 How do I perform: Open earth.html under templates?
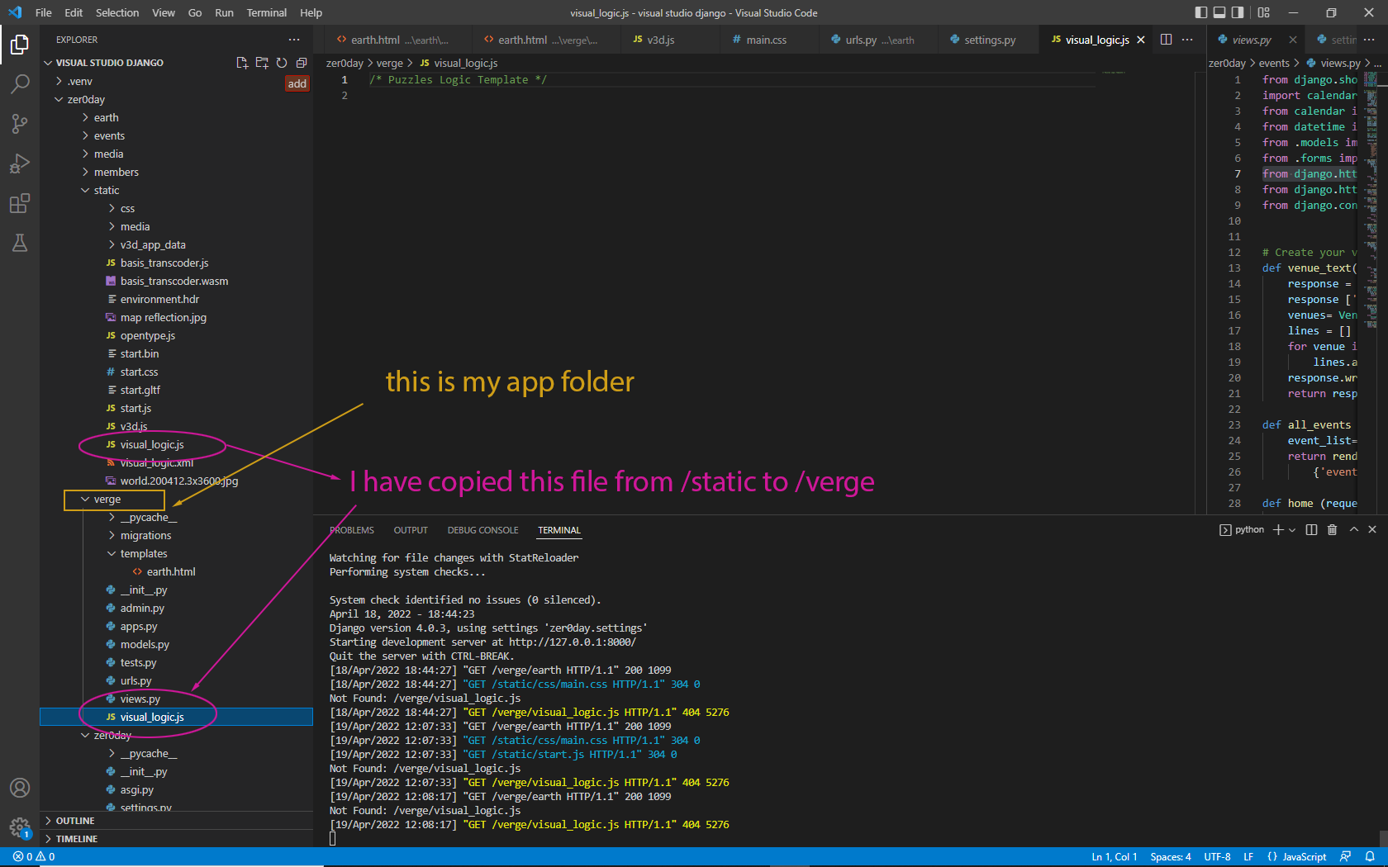point(171,571)
